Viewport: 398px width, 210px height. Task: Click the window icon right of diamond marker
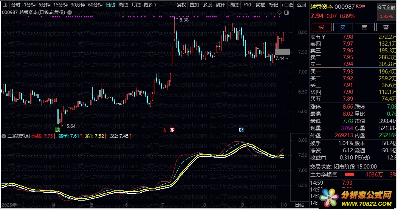[x=286, y=12]
